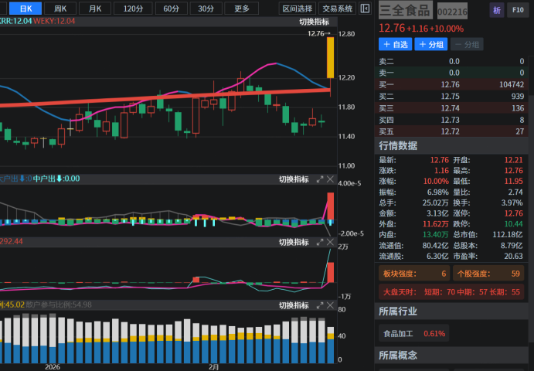Maximize the 中户出 indicator sub-panel

(x=320, y=179)
